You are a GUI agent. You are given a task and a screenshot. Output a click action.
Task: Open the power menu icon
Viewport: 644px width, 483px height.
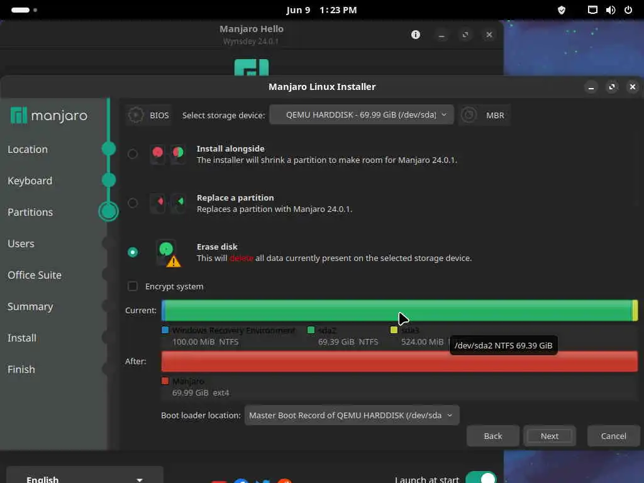coord(628,10)
